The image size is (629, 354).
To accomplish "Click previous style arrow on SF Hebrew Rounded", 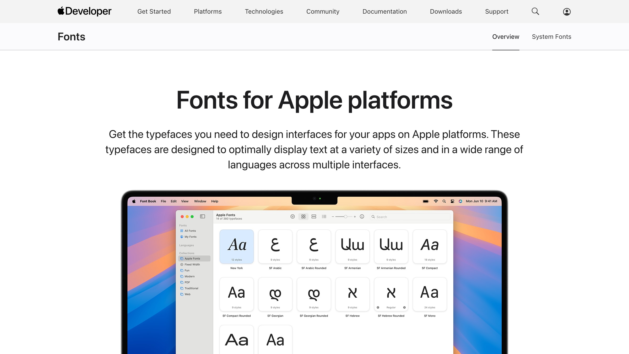I will pyautogui.click(x=378, y=307).
